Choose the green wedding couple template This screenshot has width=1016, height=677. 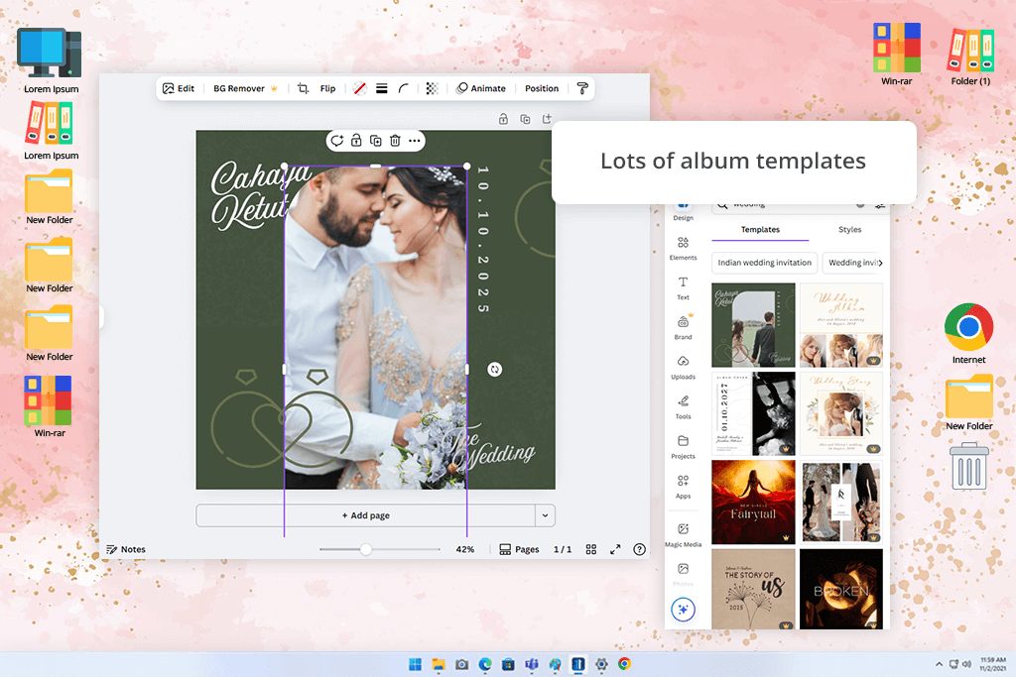[x=753, y=325]
